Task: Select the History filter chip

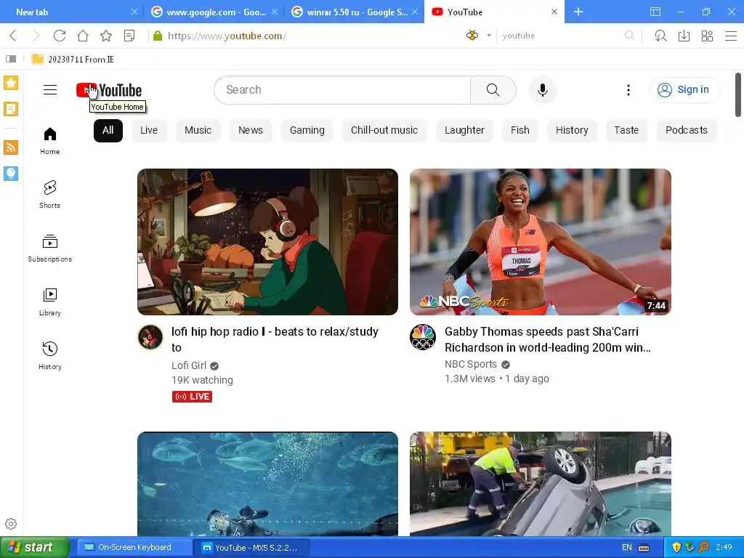Action: 572,131
